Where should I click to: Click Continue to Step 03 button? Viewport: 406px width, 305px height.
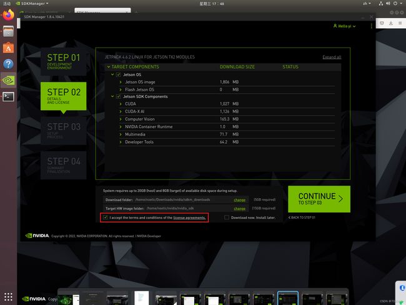(x=319, y=199)
